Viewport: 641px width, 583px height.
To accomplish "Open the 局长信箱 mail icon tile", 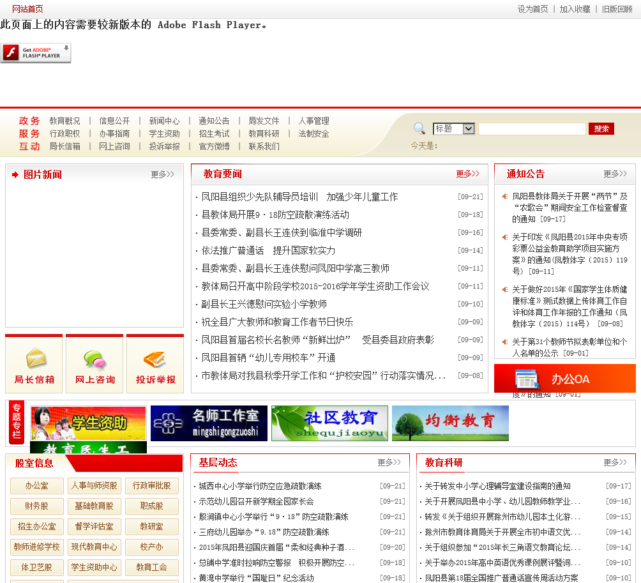I will click(x=34, y=363).
